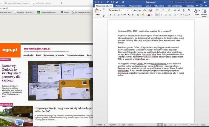Expand the font color red A dropdown arrow

click(x=152, y=15)
